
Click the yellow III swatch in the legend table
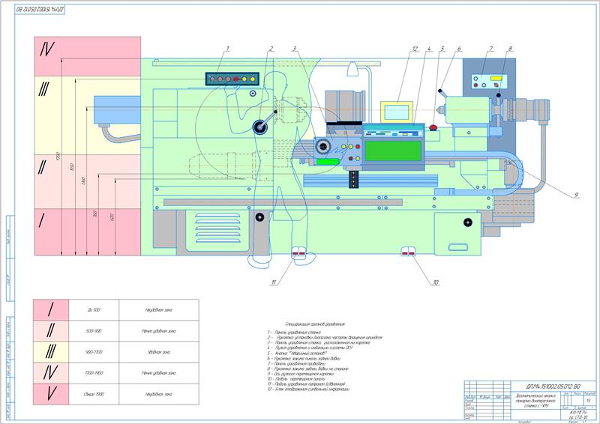pos(51,352)
